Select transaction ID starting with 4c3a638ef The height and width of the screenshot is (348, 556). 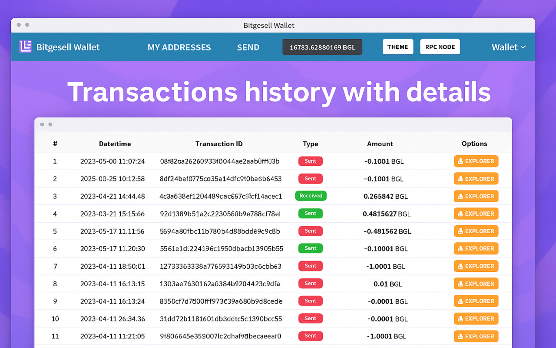pos(219,196)
